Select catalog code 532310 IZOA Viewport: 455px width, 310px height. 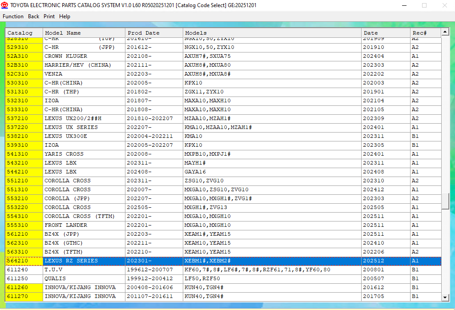24,101
